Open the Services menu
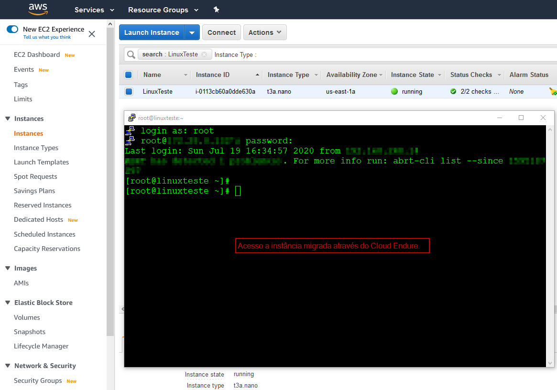The width and height of the screenshot is (557, 390). 94,10
